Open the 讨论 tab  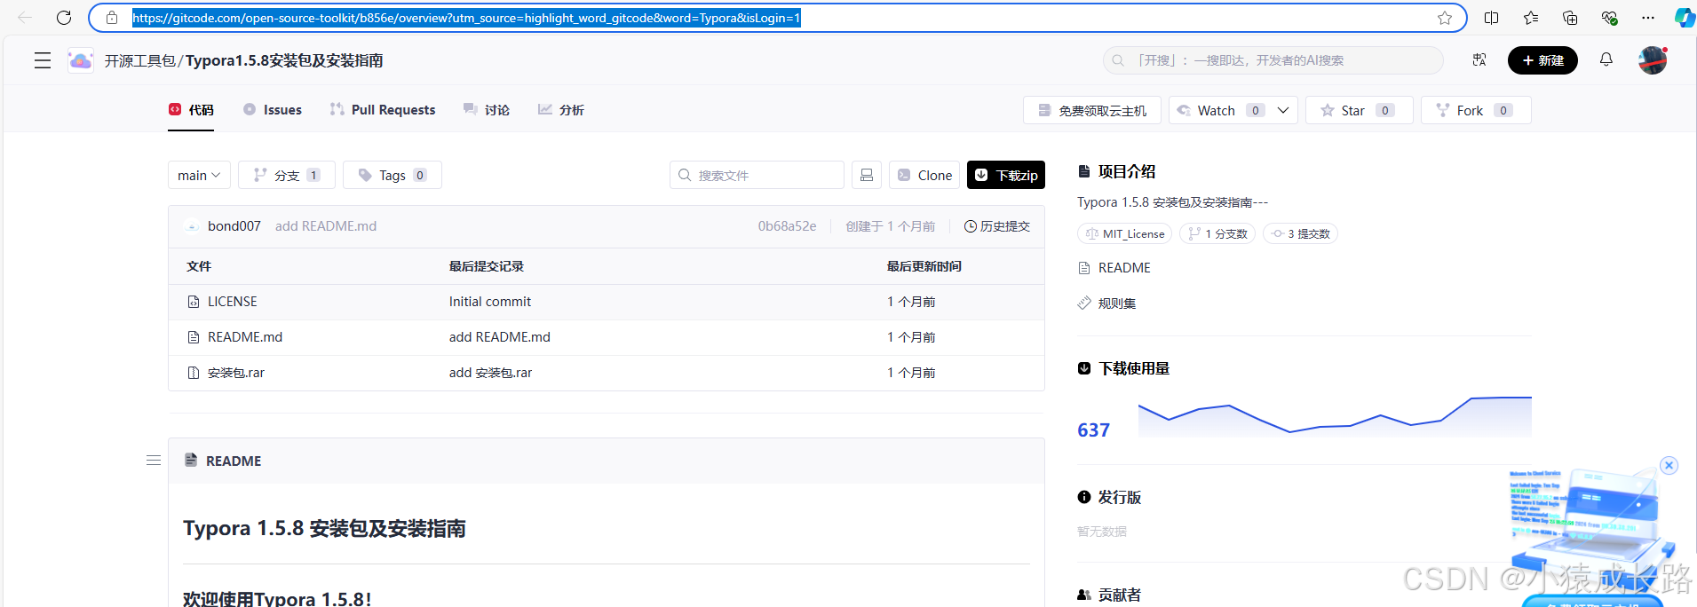(487, 110)
